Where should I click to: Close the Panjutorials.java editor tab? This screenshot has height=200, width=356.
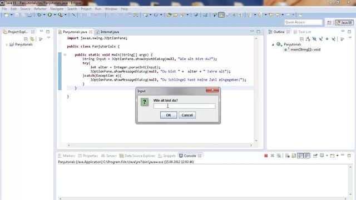point(91,32)
